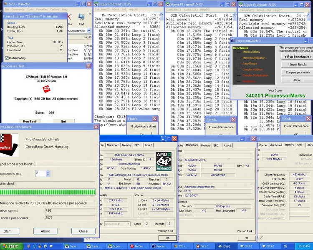
Task: Switch to the 570 WinRAR taskbar button
Action: point(181,246)
